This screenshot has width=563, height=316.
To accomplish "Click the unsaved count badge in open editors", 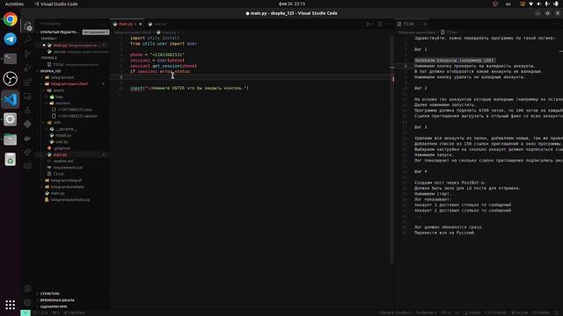I will coord(96,32).
